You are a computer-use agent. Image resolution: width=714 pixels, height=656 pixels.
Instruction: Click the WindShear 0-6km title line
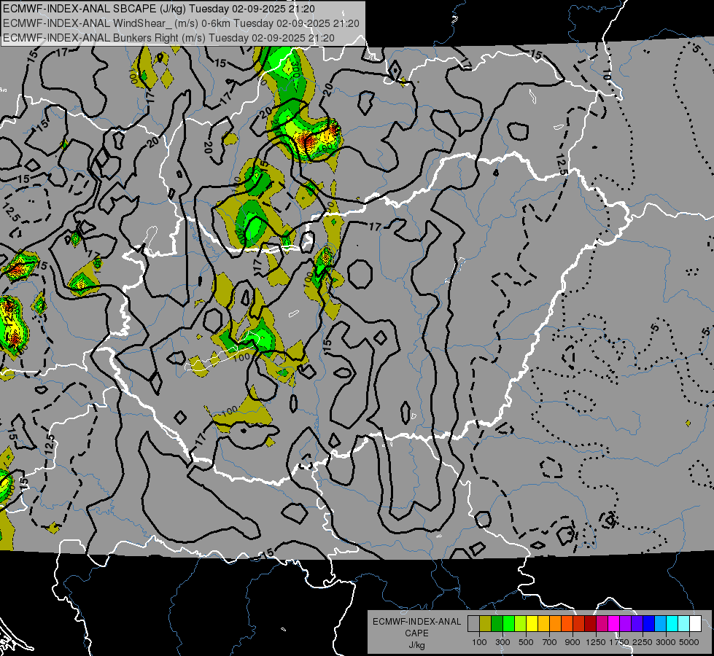tap(181, 23)
